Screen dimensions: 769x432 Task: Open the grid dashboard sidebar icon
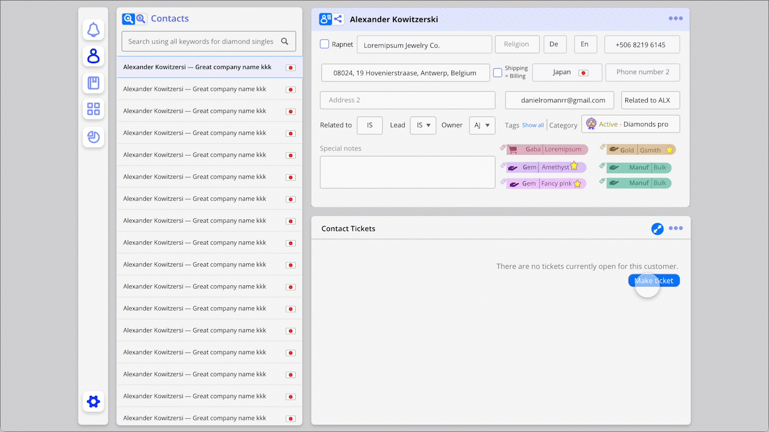coord(93,109)
